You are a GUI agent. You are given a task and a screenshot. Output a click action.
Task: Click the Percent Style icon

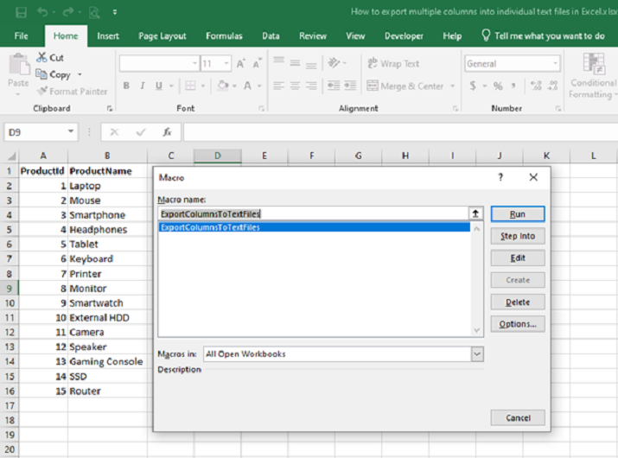(499, 86)
